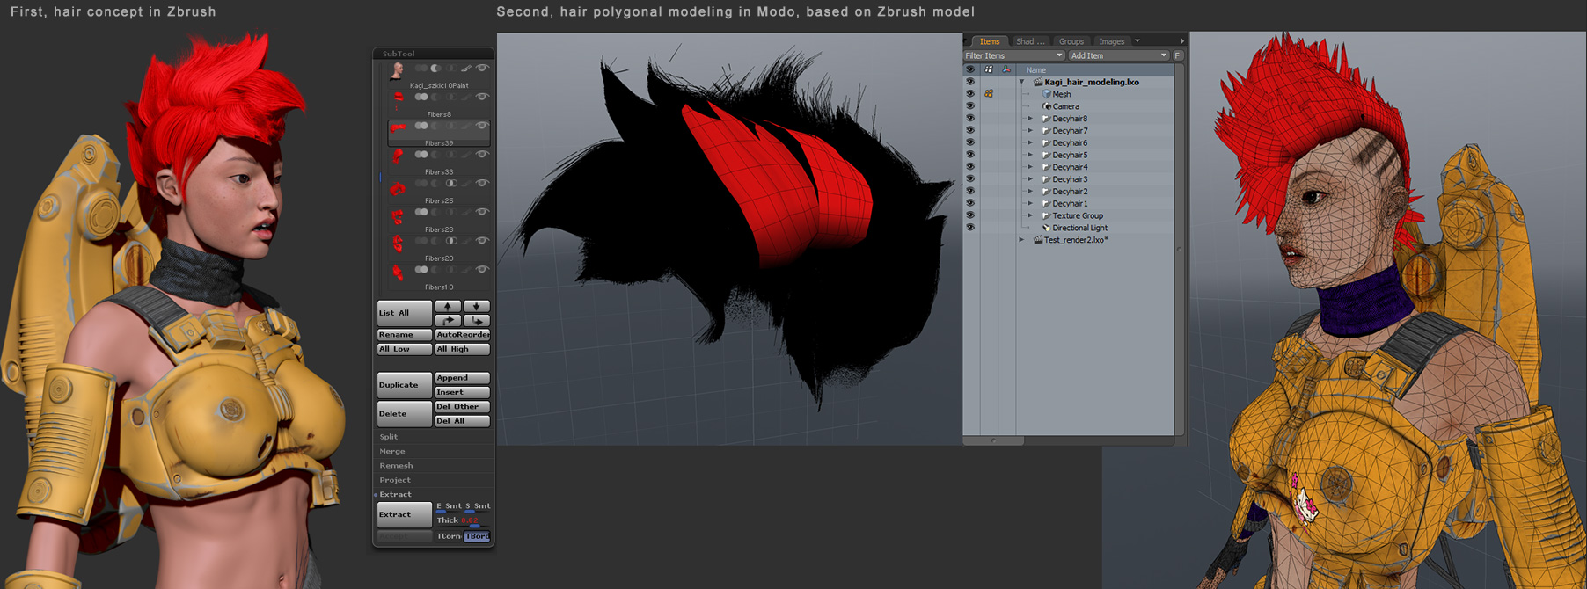Switch to the Groups tab
This screenshot has height=589, width=1587.
[1071, 41]
